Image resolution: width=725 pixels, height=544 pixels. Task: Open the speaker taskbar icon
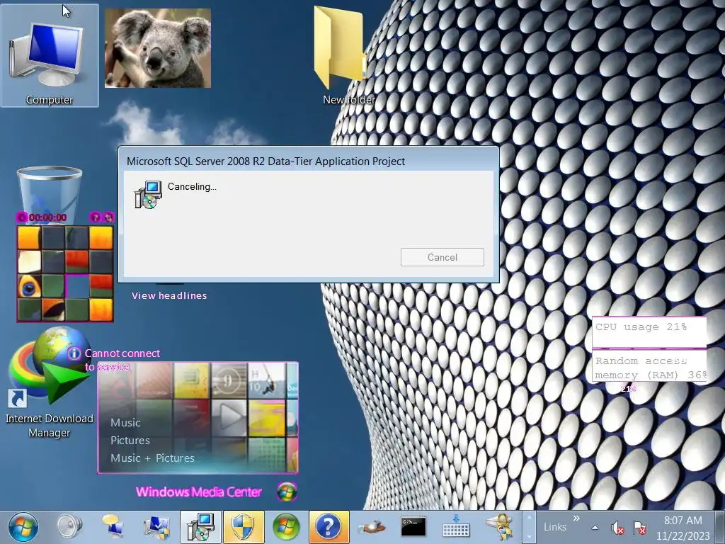coord(69,527)
